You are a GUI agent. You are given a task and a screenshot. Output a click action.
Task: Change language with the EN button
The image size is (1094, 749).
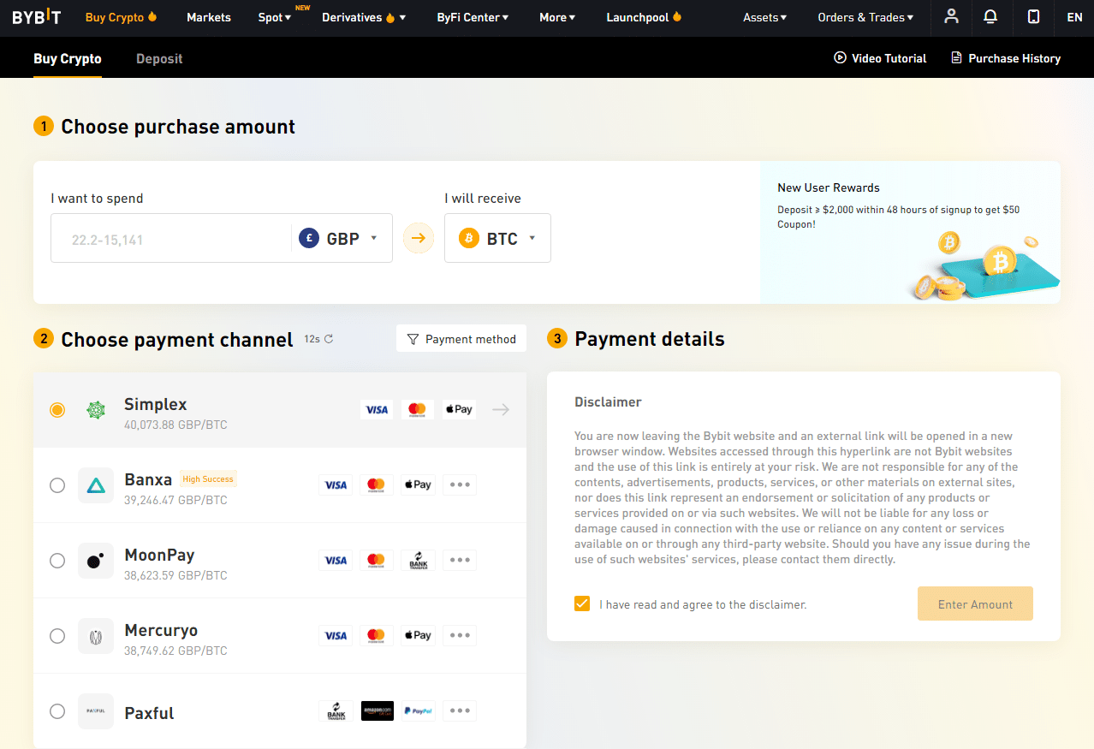tap(1074, 17)
